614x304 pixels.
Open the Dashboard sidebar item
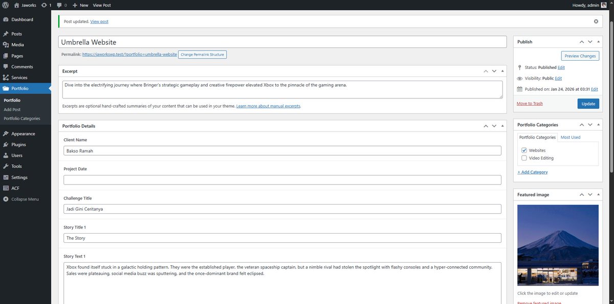(26, 19)
